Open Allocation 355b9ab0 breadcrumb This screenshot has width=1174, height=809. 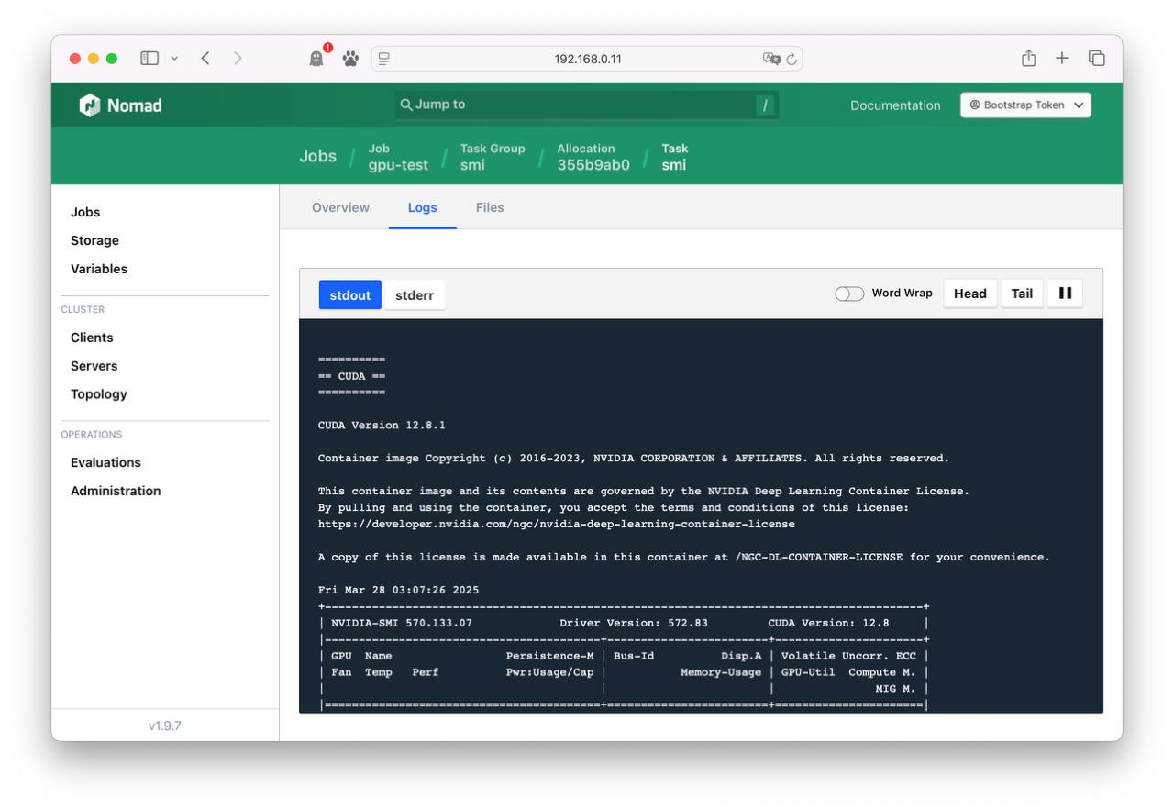(x=593, y=157)
